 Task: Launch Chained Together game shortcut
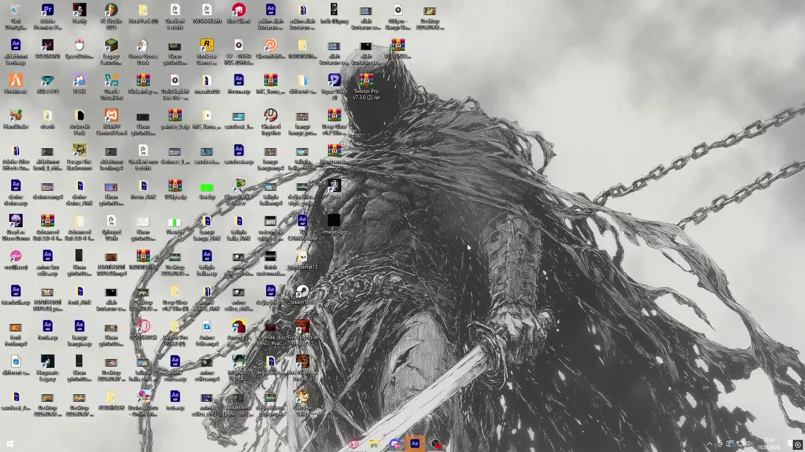270,122
